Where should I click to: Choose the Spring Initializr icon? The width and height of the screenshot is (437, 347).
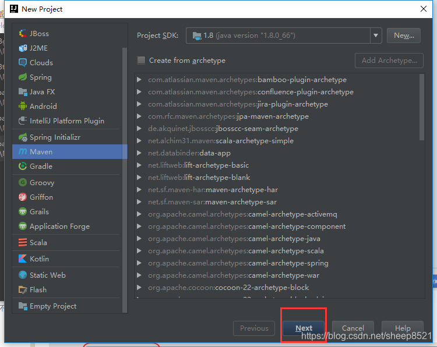click(x=23, y=137)
